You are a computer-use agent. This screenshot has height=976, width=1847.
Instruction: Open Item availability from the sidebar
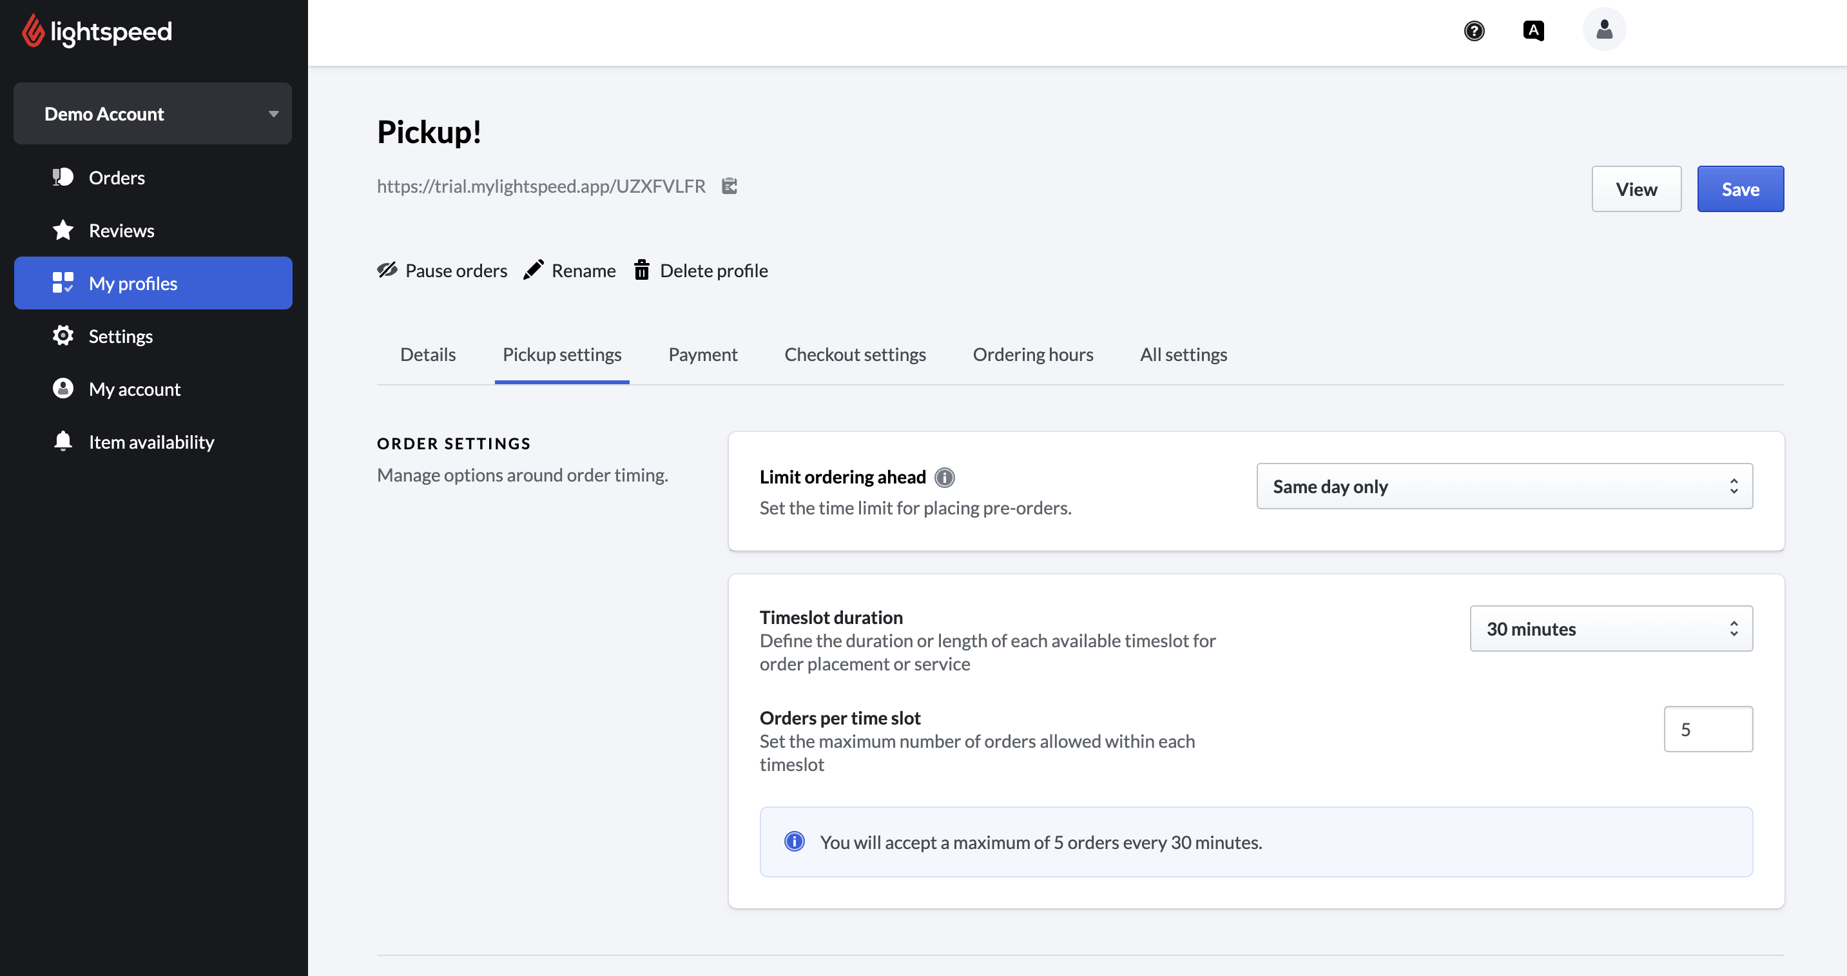151,442
